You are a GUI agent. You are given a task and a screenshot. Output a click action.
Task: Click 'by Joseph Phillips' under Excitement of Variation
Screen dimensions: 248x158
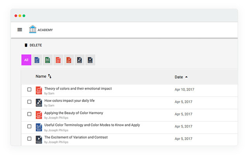coord(56,142)
